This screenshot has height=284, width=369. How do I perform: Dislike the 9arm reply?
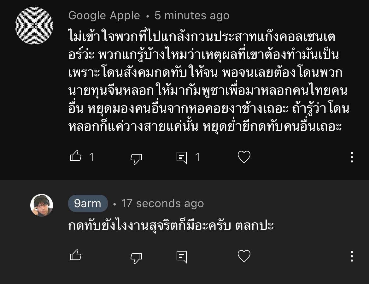[x=136, y=258]
